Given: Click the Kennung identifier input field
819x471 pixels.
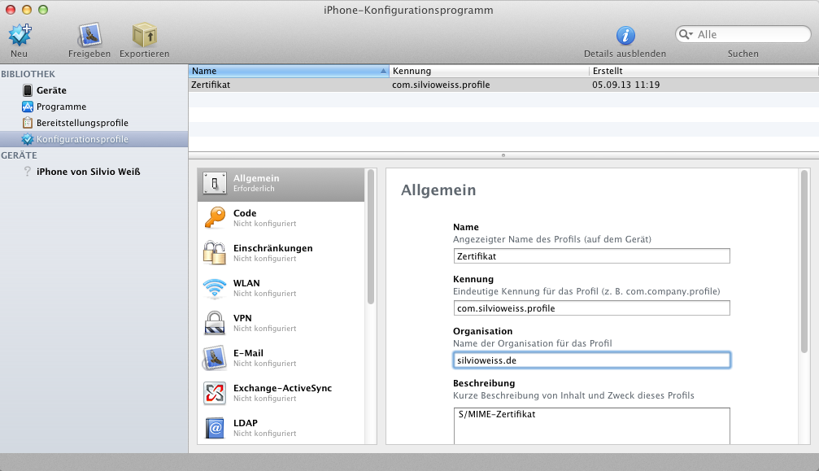Looking at the screenshot, I should coord(592,308).
